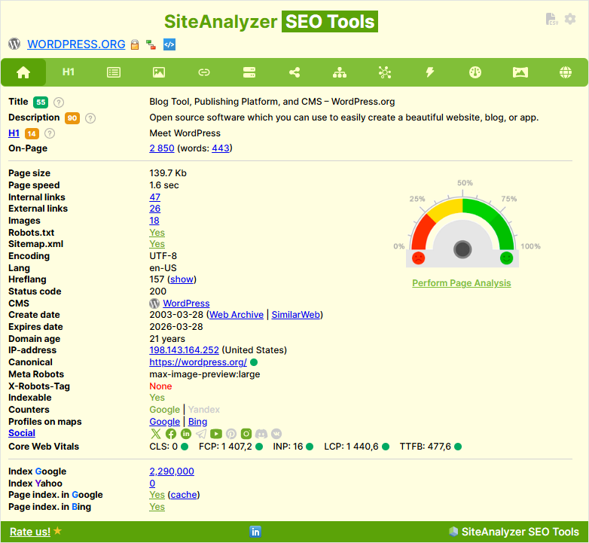Click the redirect chain icon
589x543 pixels.
point(151,44)
